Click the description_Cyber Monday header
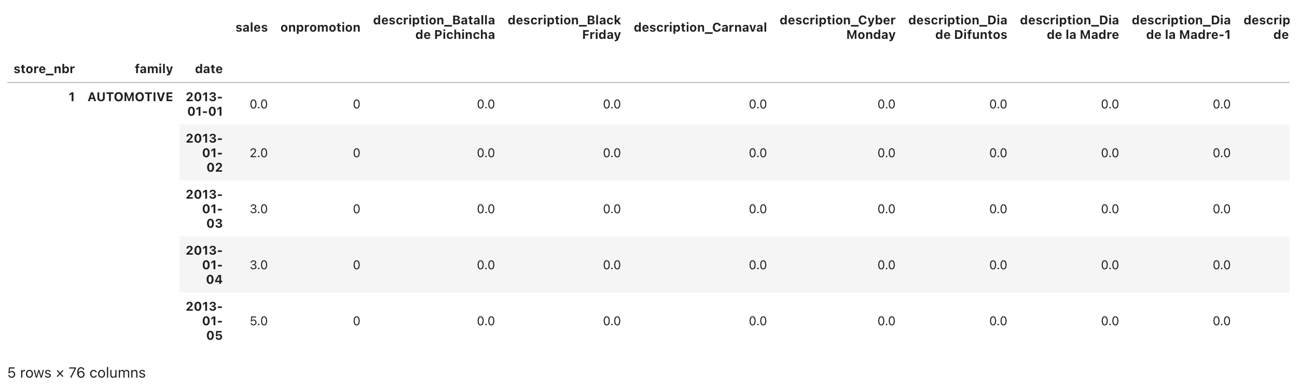 tap(837, 27)
